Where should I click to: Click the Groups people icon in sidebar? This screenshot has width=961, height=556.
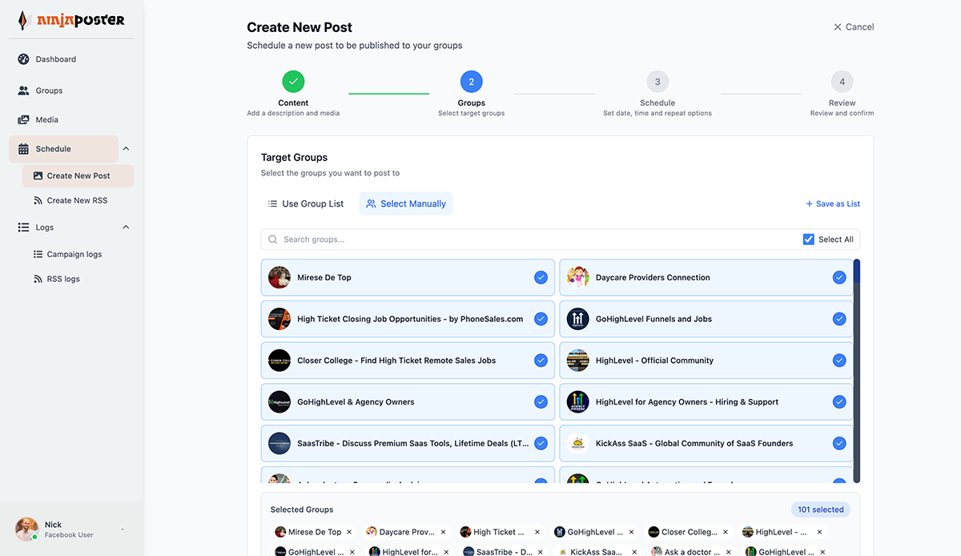[x=23, y=91]
